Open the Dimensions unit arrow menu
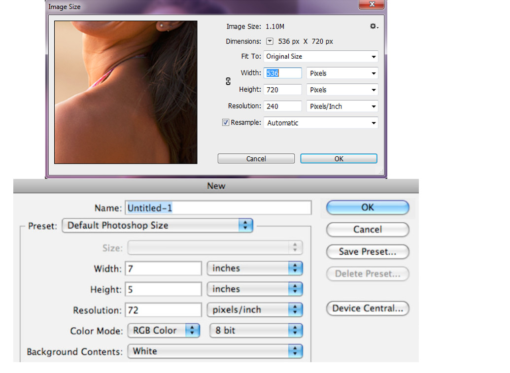Image resolution: width=510 pixels, height=373 pixels. 270,41
